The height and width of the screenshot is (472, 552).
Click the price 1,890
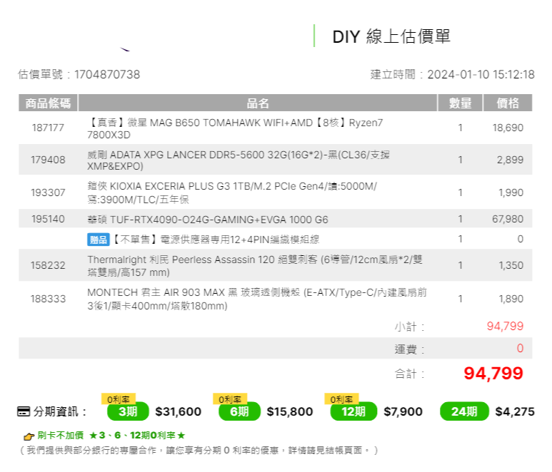511,299
